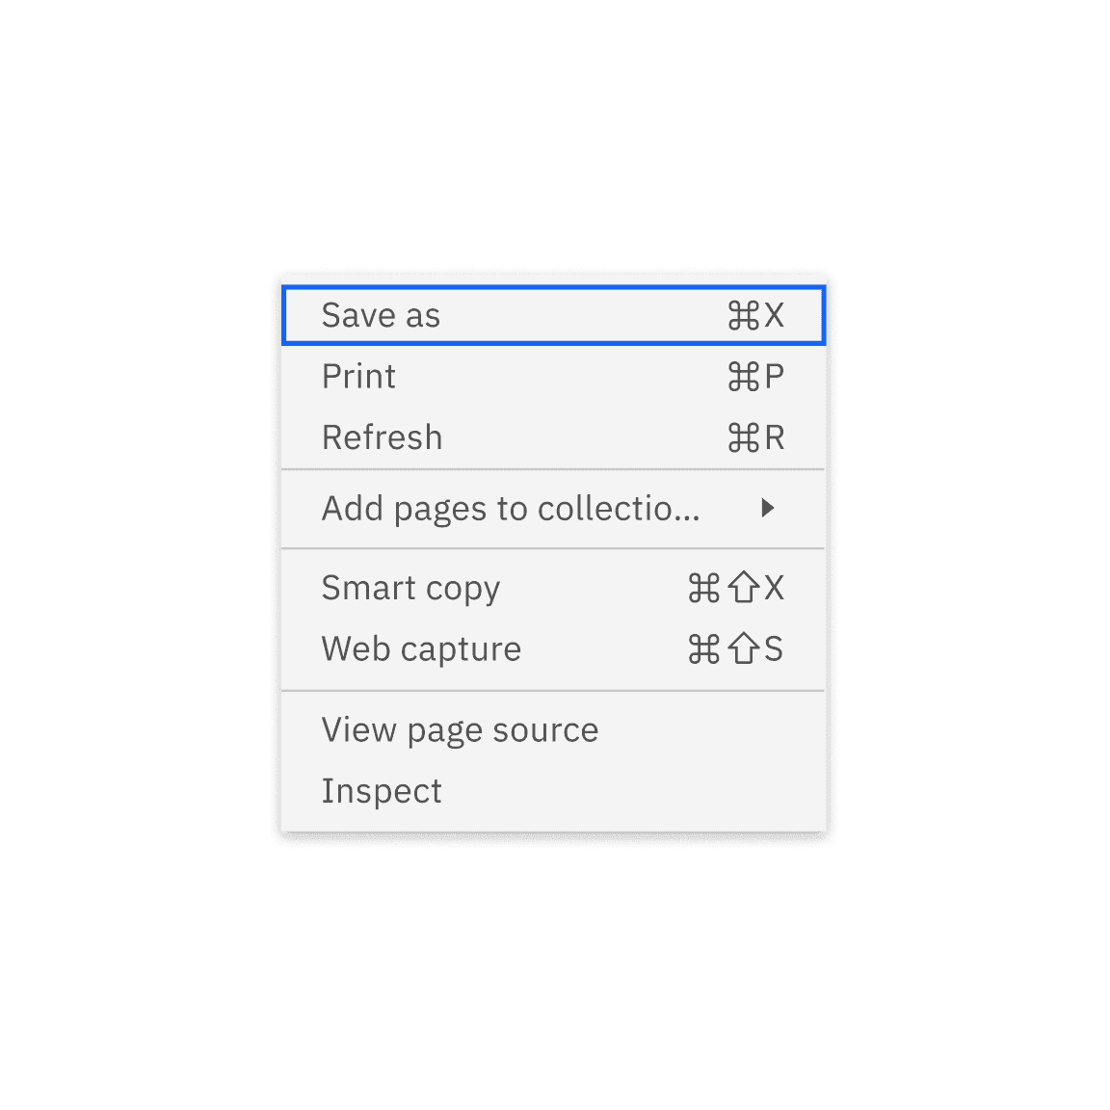This screenshot has height=1110, width=1110.
Task: Click the command symbol in Save as row
Action: (743, 316)
